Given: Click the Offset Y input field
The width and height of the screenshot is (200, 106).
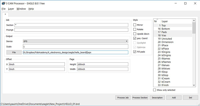Looking at the screenshot, I should [x=37, y=69].
